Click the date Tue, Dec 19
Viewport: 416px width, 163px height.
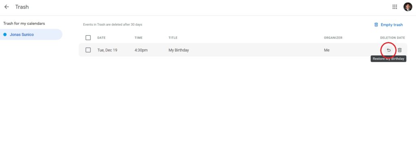click(x=107, y=50)
